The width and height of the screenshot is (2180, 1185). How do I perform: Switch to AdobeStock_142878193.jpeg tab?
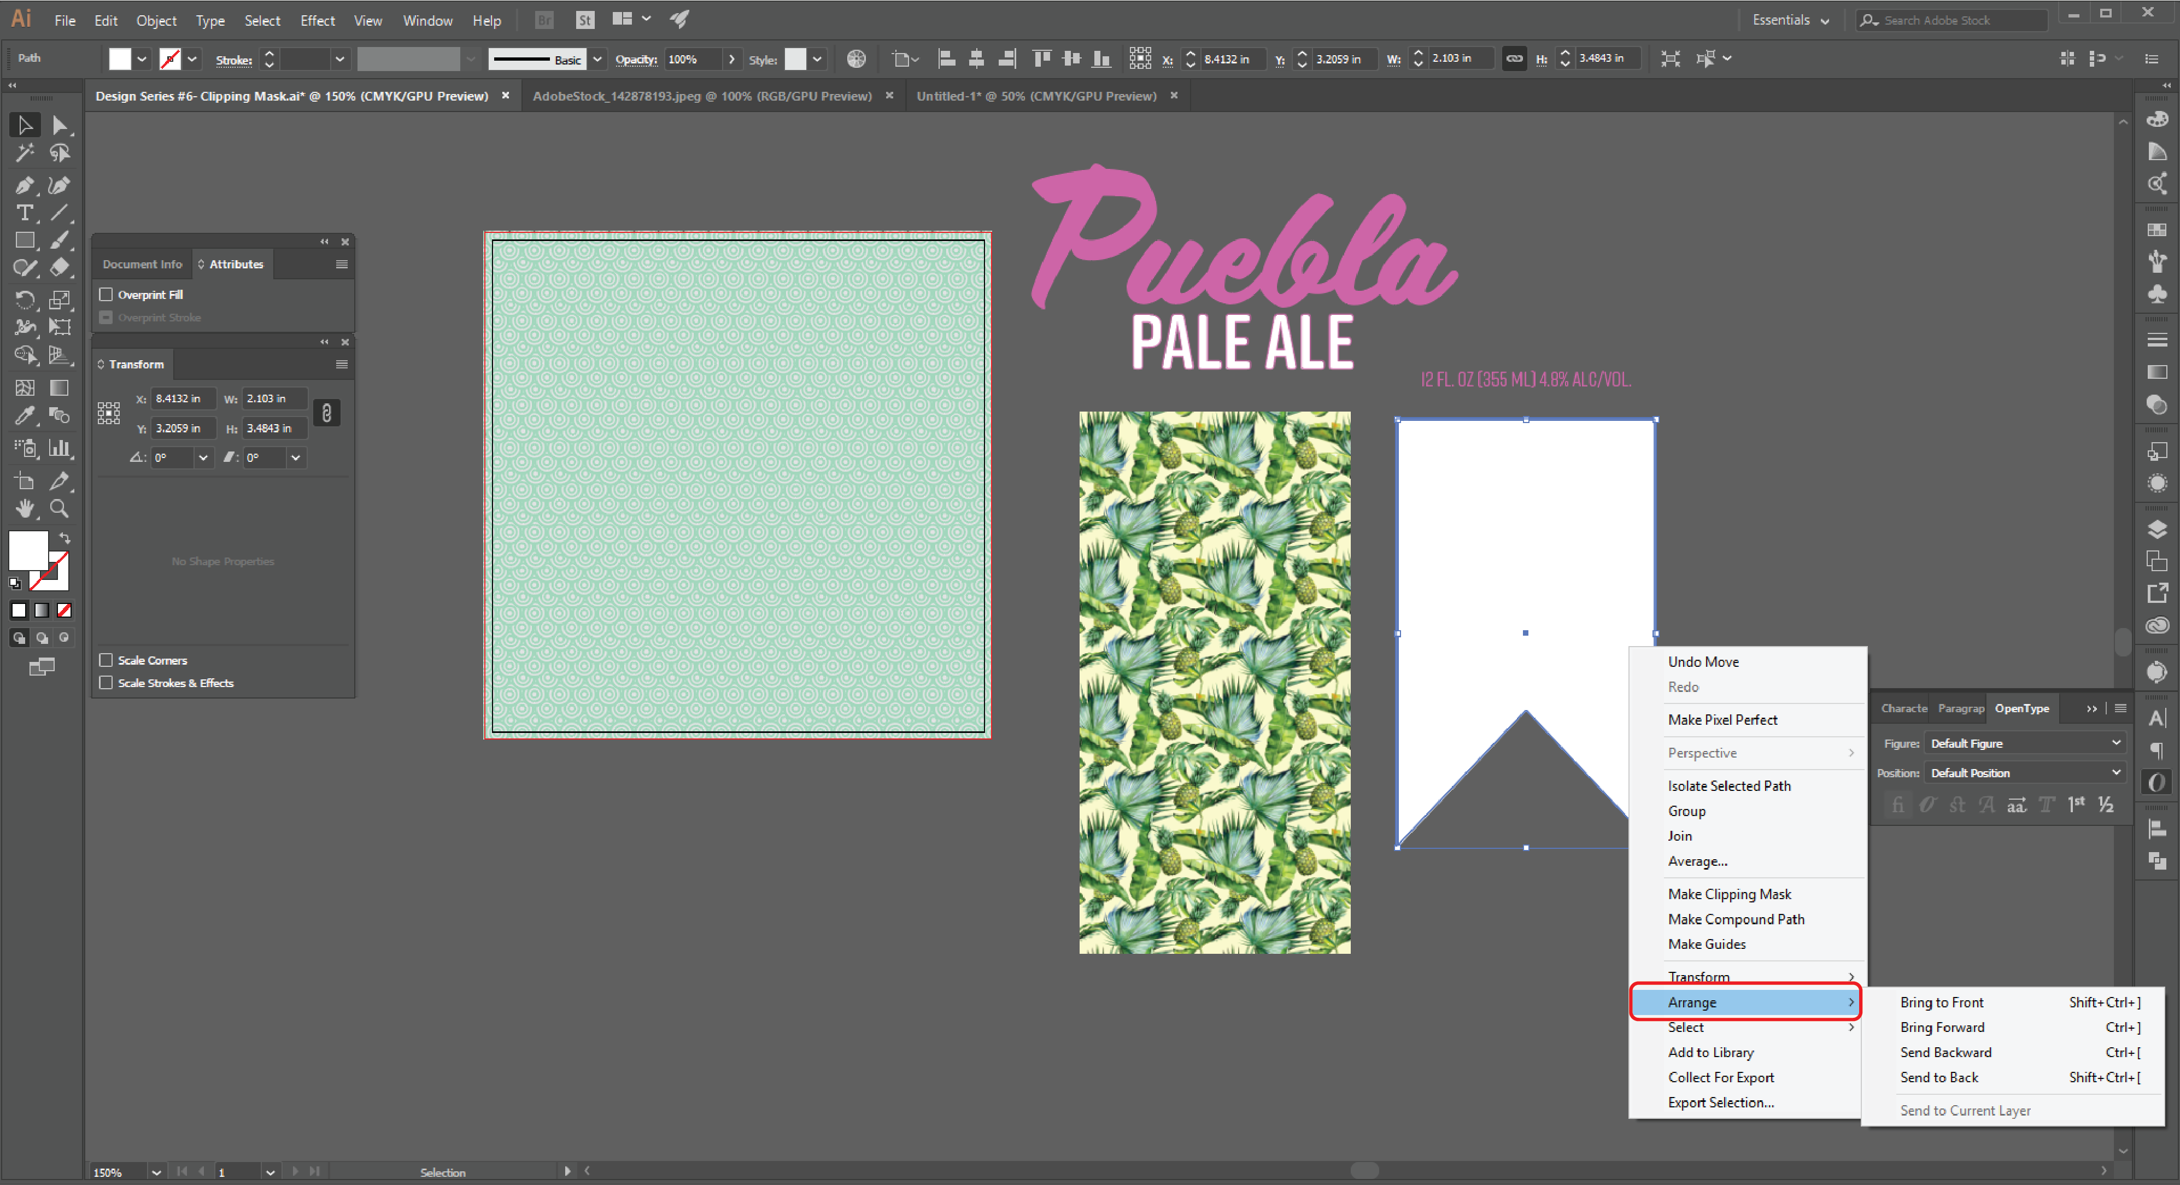coord(701,96)
